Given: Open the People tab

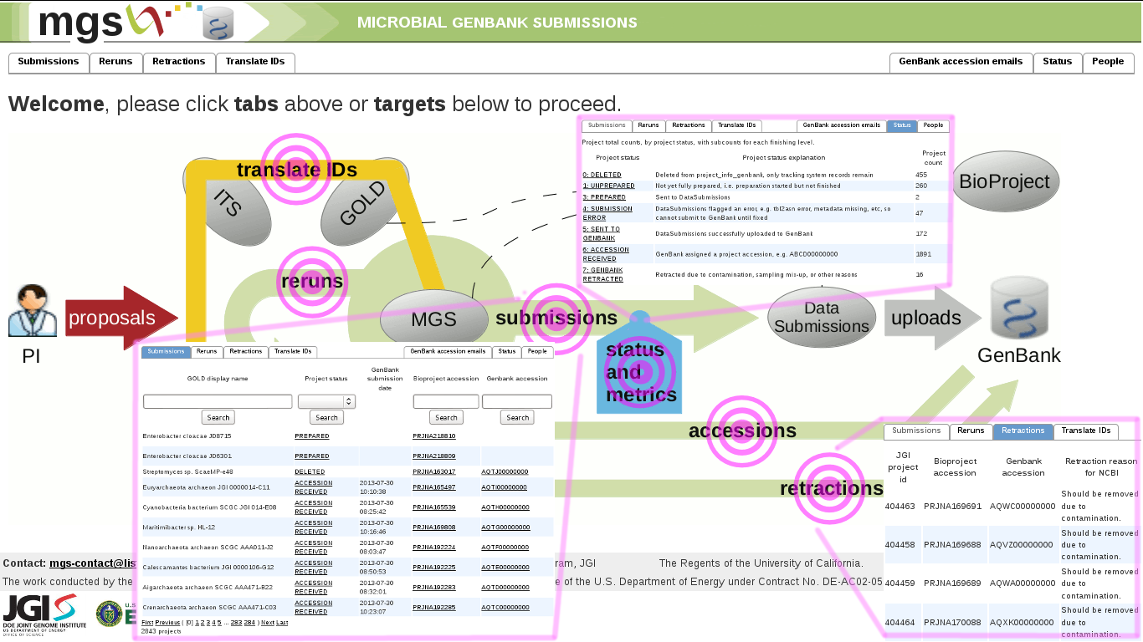Looking at the screenshot, I should [1108, 62].
